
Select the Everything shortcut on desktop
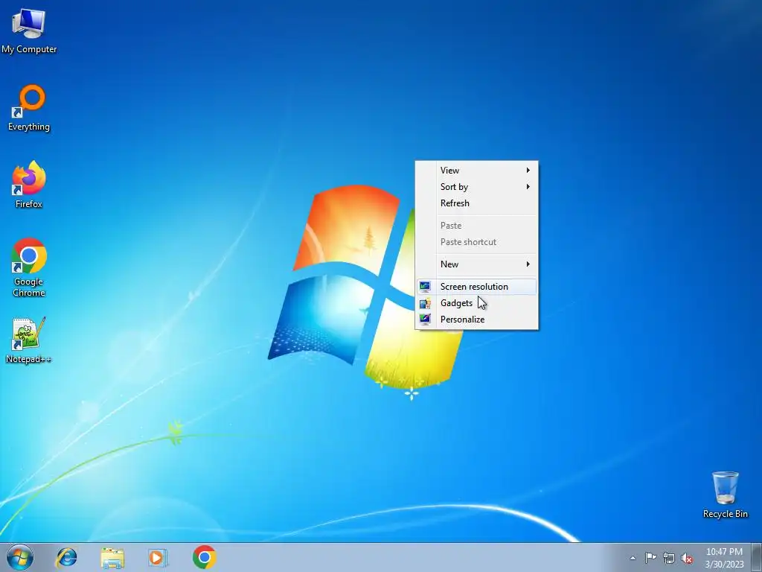click(x=29, y=108)
